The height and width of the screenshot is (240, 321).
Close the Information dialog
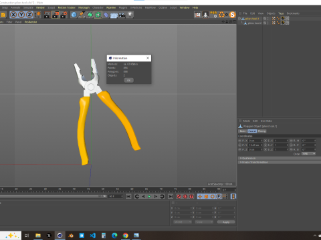coord(148,58)
